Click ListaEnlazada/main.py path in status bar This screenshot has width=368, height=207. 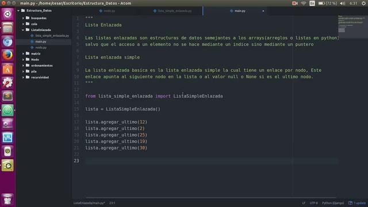click(89, 203)
